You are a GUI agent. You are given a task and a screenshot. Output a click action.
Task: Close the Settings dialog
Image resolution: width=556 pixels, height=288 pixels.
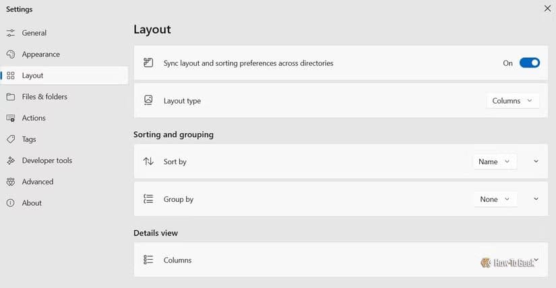click(x=547, y=9)
